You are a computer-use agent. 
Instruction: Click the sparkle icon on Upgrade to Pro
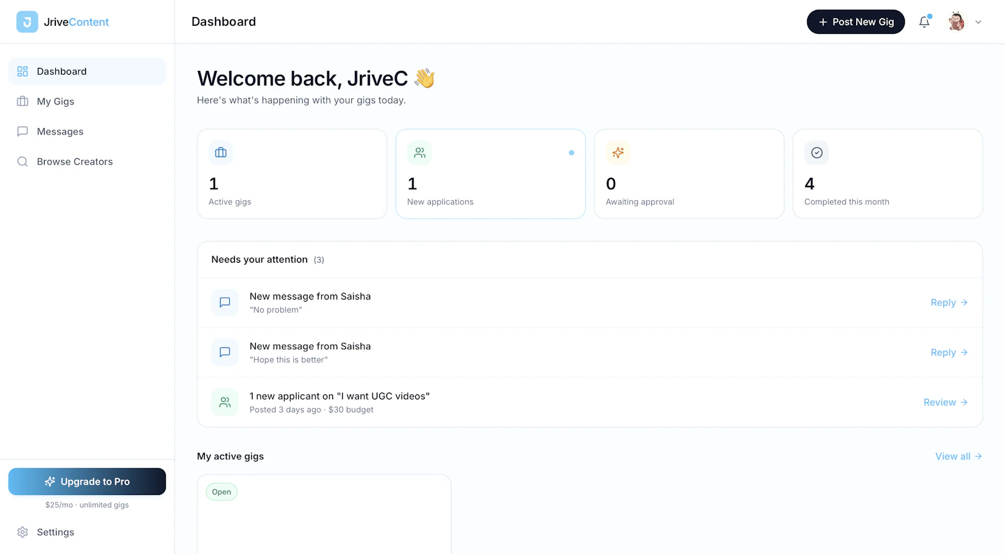pyautogui.click(x=50, y=482)
